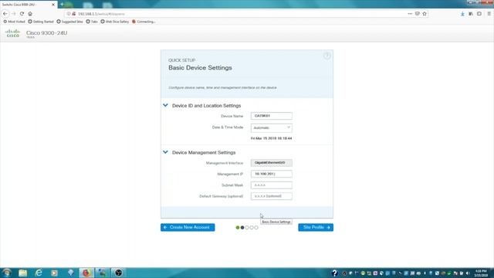The image size is (494, 278).
Task: Click the help question mark in Quick Setup
Action: click(x=327, y=56)
